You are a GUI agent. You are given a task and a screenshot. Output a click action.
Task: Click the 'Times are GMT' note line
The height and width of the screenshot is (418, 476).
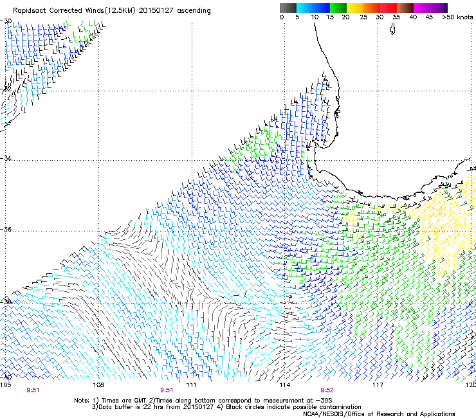[x=203, y=401]
